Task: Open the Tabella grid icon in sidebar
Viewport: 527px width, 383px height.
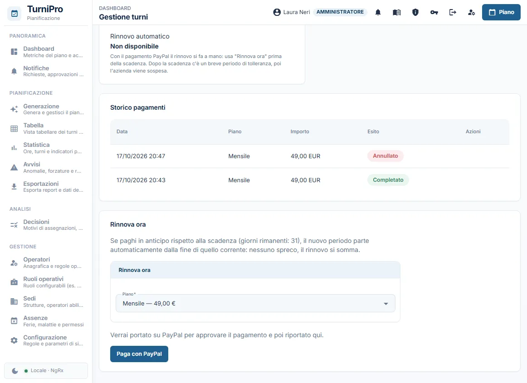Action: coord(14,129)
